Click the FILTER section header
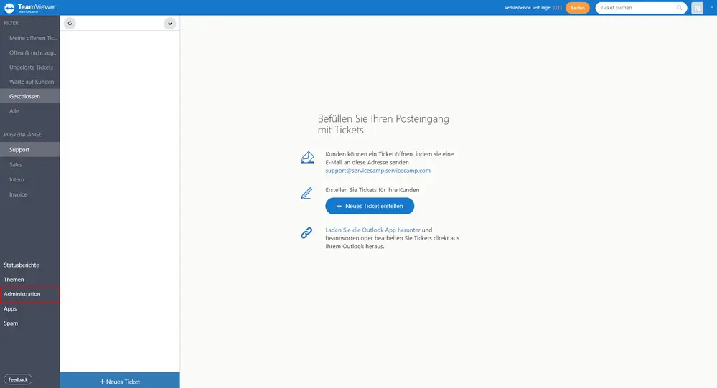This screenshot has height=388, width=717. pos(11,23)
